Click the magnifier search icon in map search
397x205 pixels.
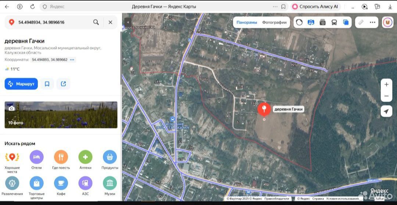[96, 22]
